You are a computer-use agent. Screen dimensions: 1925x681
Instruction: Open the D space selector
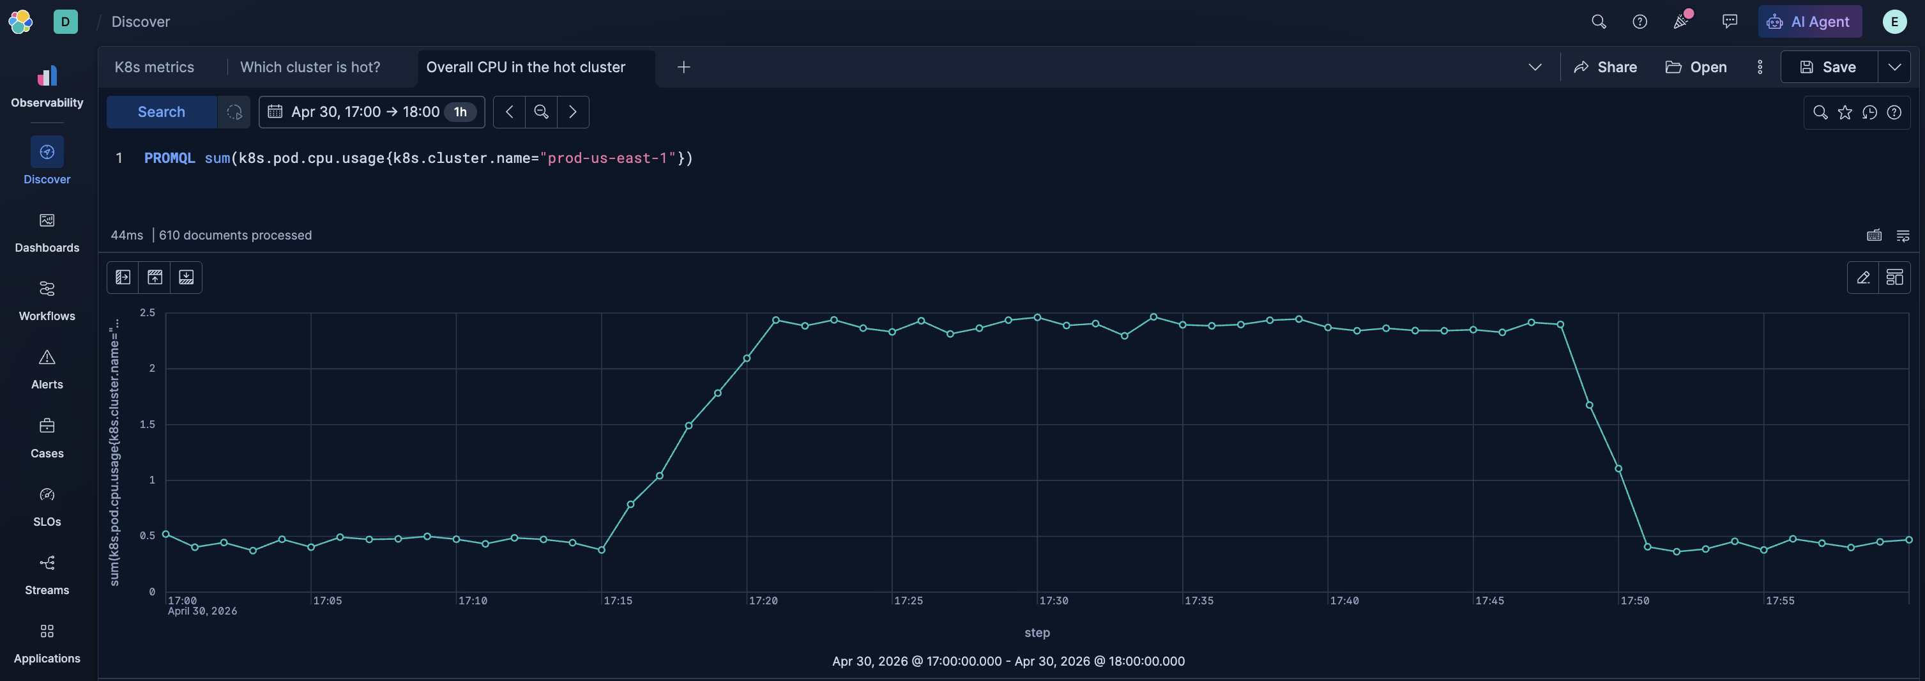coord(66,22)
